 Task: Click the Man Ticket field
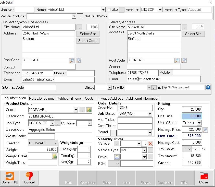135,120
